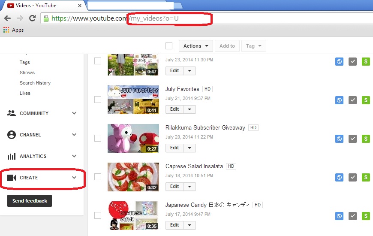
Task: Reload the page with refresh icon
Action: [x=32, y=18]
